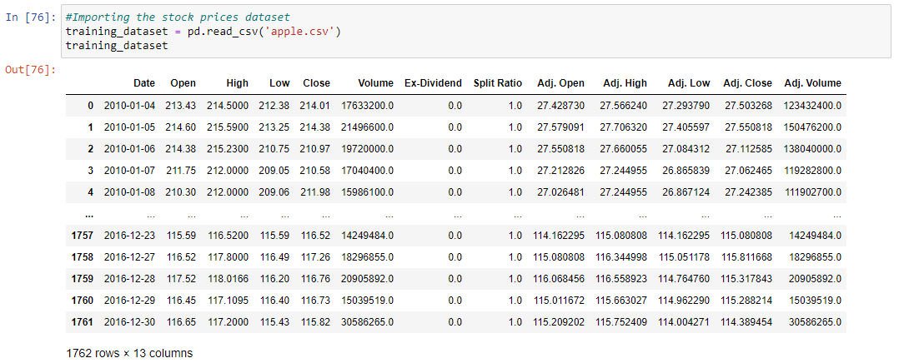Select row index 1761
This screenshot has height=363, width=899.
(x=82, y=321)
